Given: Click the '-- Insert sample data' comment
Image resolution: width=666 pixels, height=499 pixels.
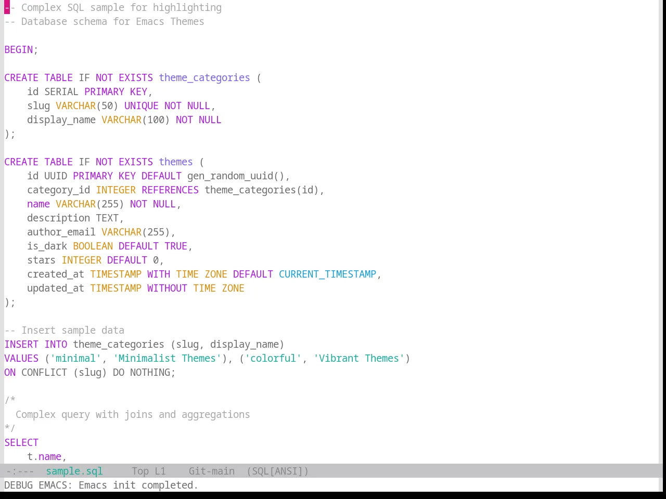Looking at the screenshot, I should [65, 330].
